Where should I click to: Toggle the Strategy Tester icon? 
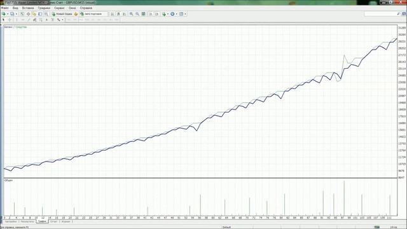(x=46, y=14)
